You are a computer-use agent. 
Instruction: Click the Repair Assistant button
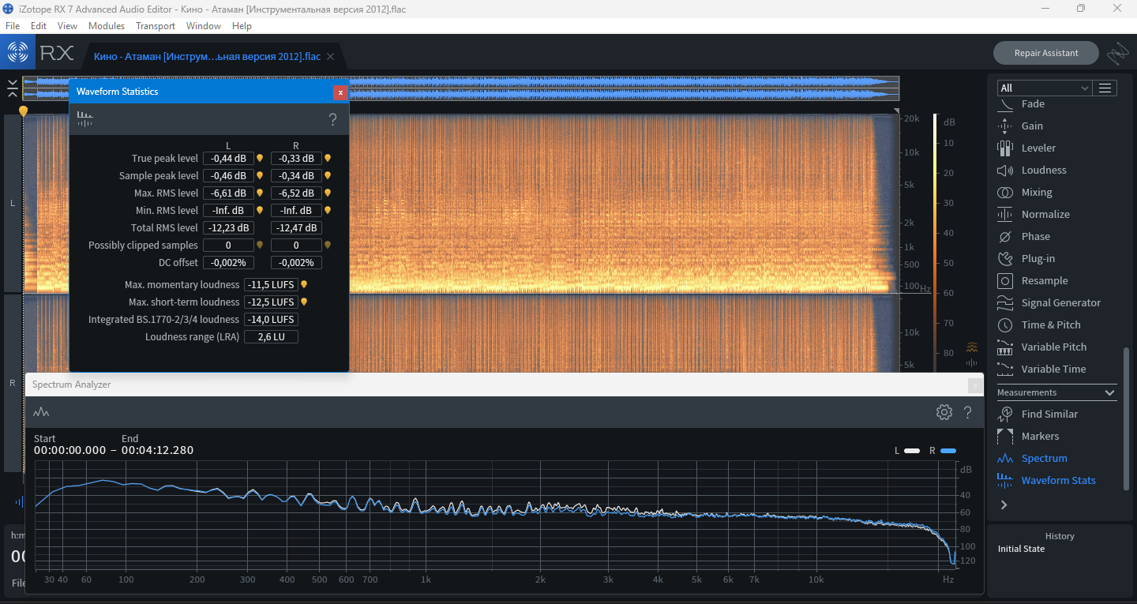tap(1045, 53)
